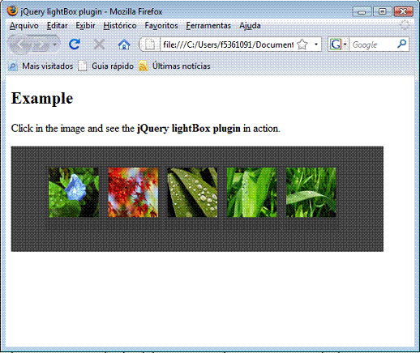Open the Exibir menu
Image resolution: width=420 pixels, height=353 pixels.
tap(85, 26)
